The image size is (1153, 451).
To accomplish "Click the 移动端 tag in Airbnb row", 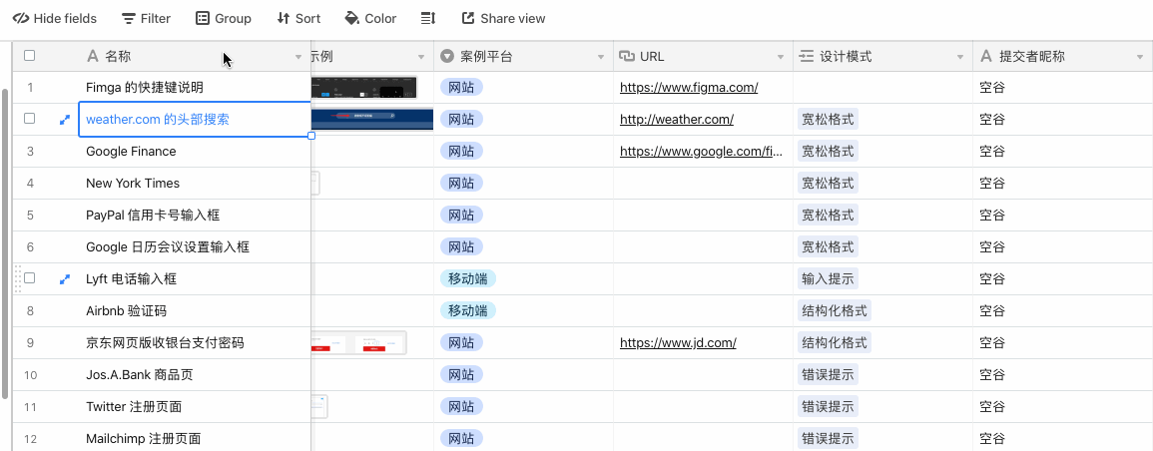I will 468,310.
